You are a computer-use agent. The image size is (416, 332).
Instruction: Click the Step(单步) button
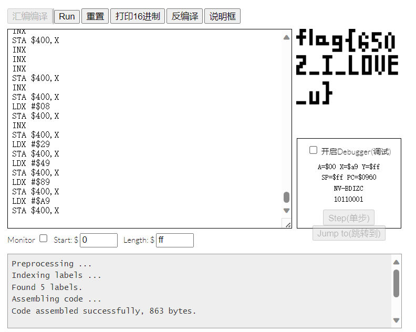(348, 217)
